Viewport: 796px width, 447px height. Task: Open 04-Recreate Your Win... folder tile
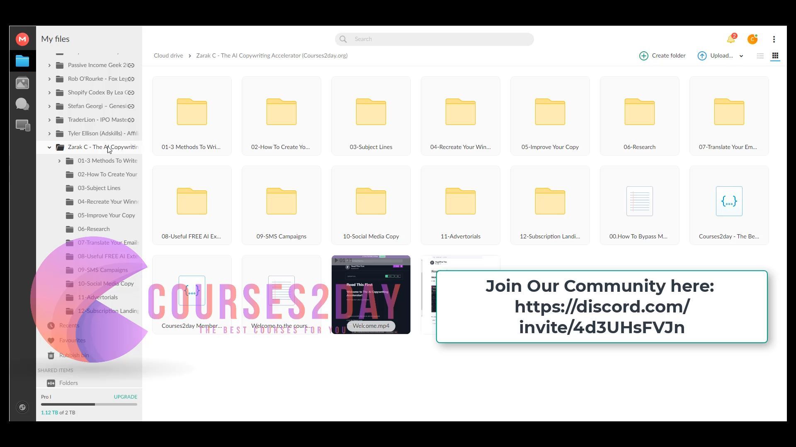point(461,116)
